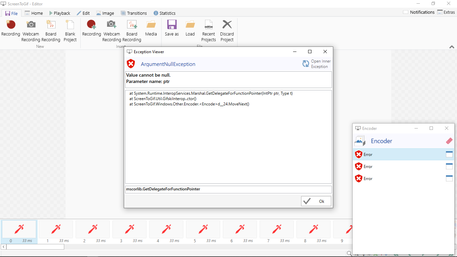Click the left arrow of the frame scrollbar

[4, 247]
